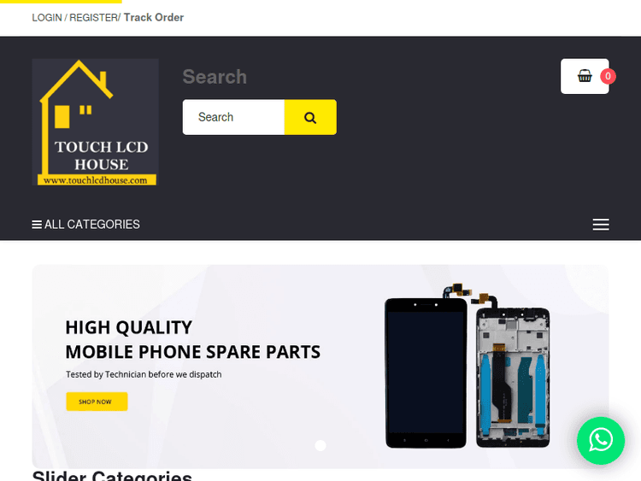The width and height of the screenshot is (641, 481).
Task: Open WhatsApp chat floating button
Action: 601,441
